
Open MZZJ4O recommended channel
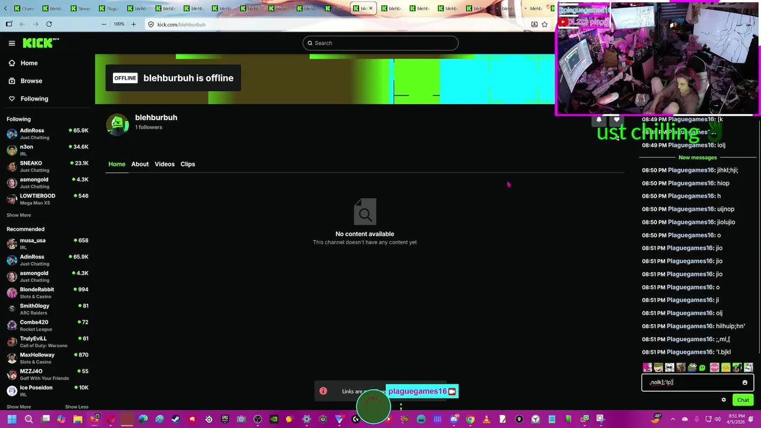click(48, 374)
